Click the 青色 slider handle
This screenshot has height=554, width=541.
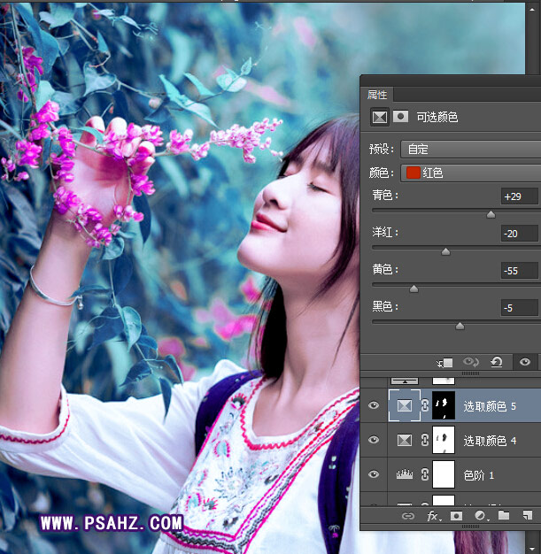pos(491,214)
